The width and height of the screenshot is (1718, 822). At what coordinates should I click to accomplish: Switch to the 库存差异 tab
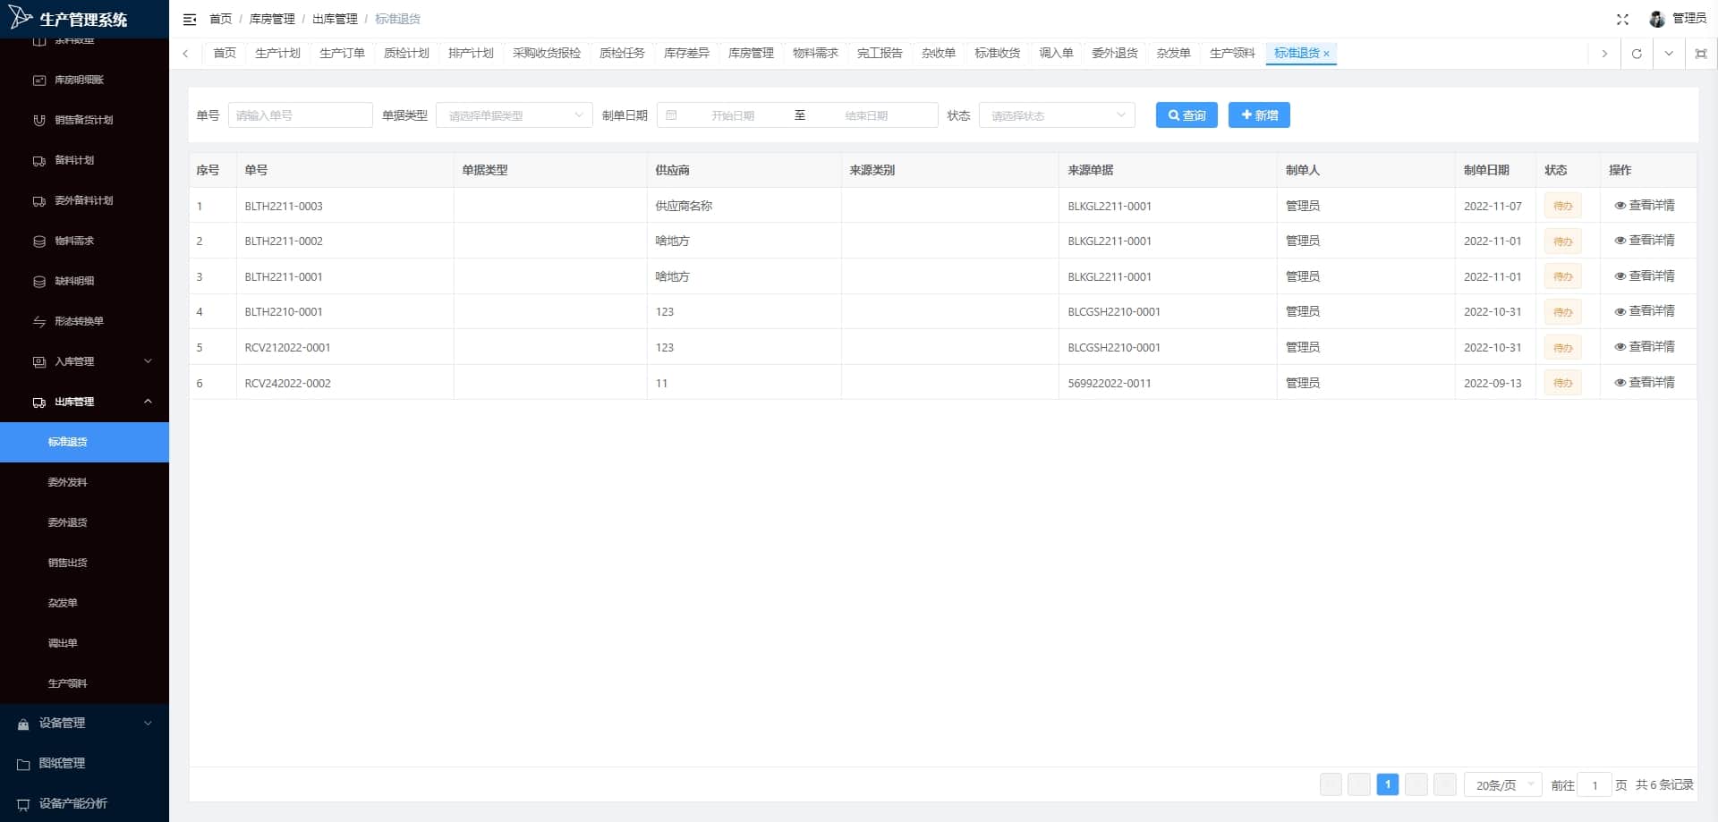(686, 54)
